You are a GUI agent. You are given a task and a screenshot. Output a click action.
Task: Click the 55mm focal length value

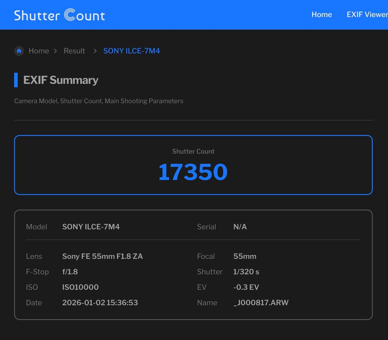pos(245,256)
